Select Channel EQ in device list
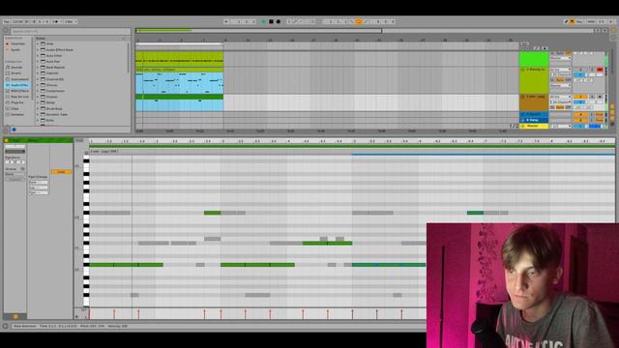Image resolution: width=619 pixels, height=348 pixels. [54, 79]
